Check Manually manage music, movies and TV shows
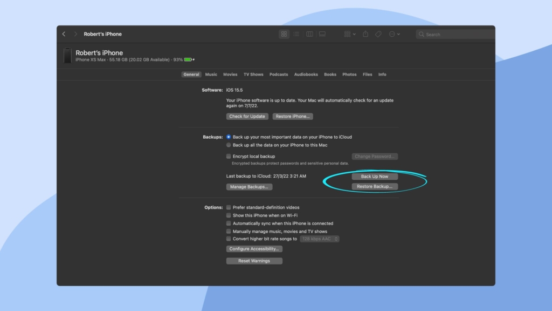 [229, 231]
